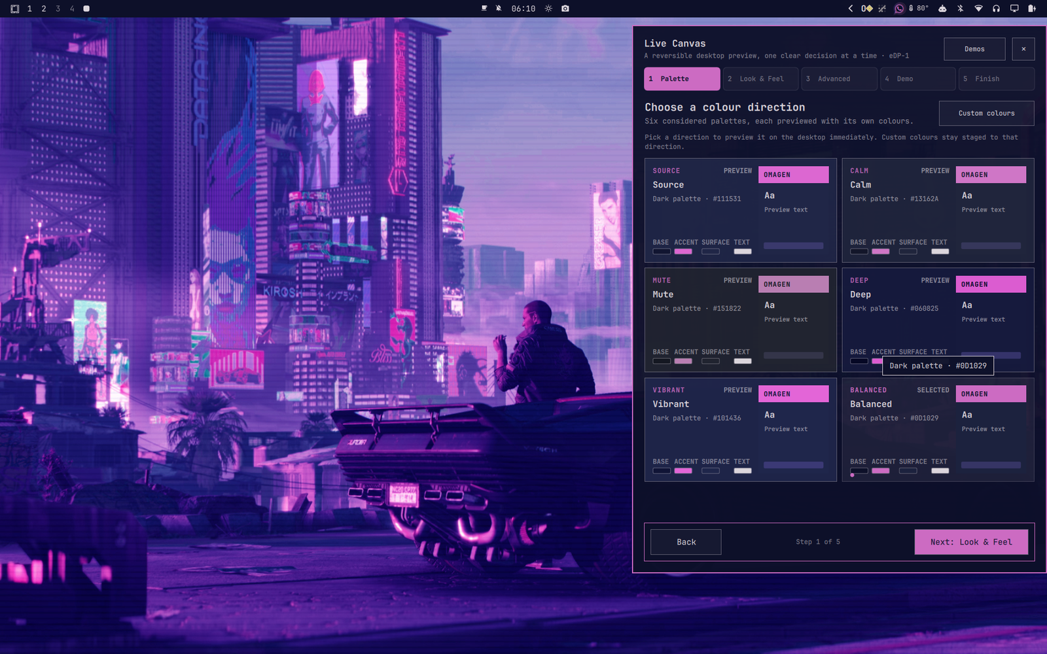Open the WhatsApp tray icon
This screenshot has height=654, width=1047.
(899, 9)
